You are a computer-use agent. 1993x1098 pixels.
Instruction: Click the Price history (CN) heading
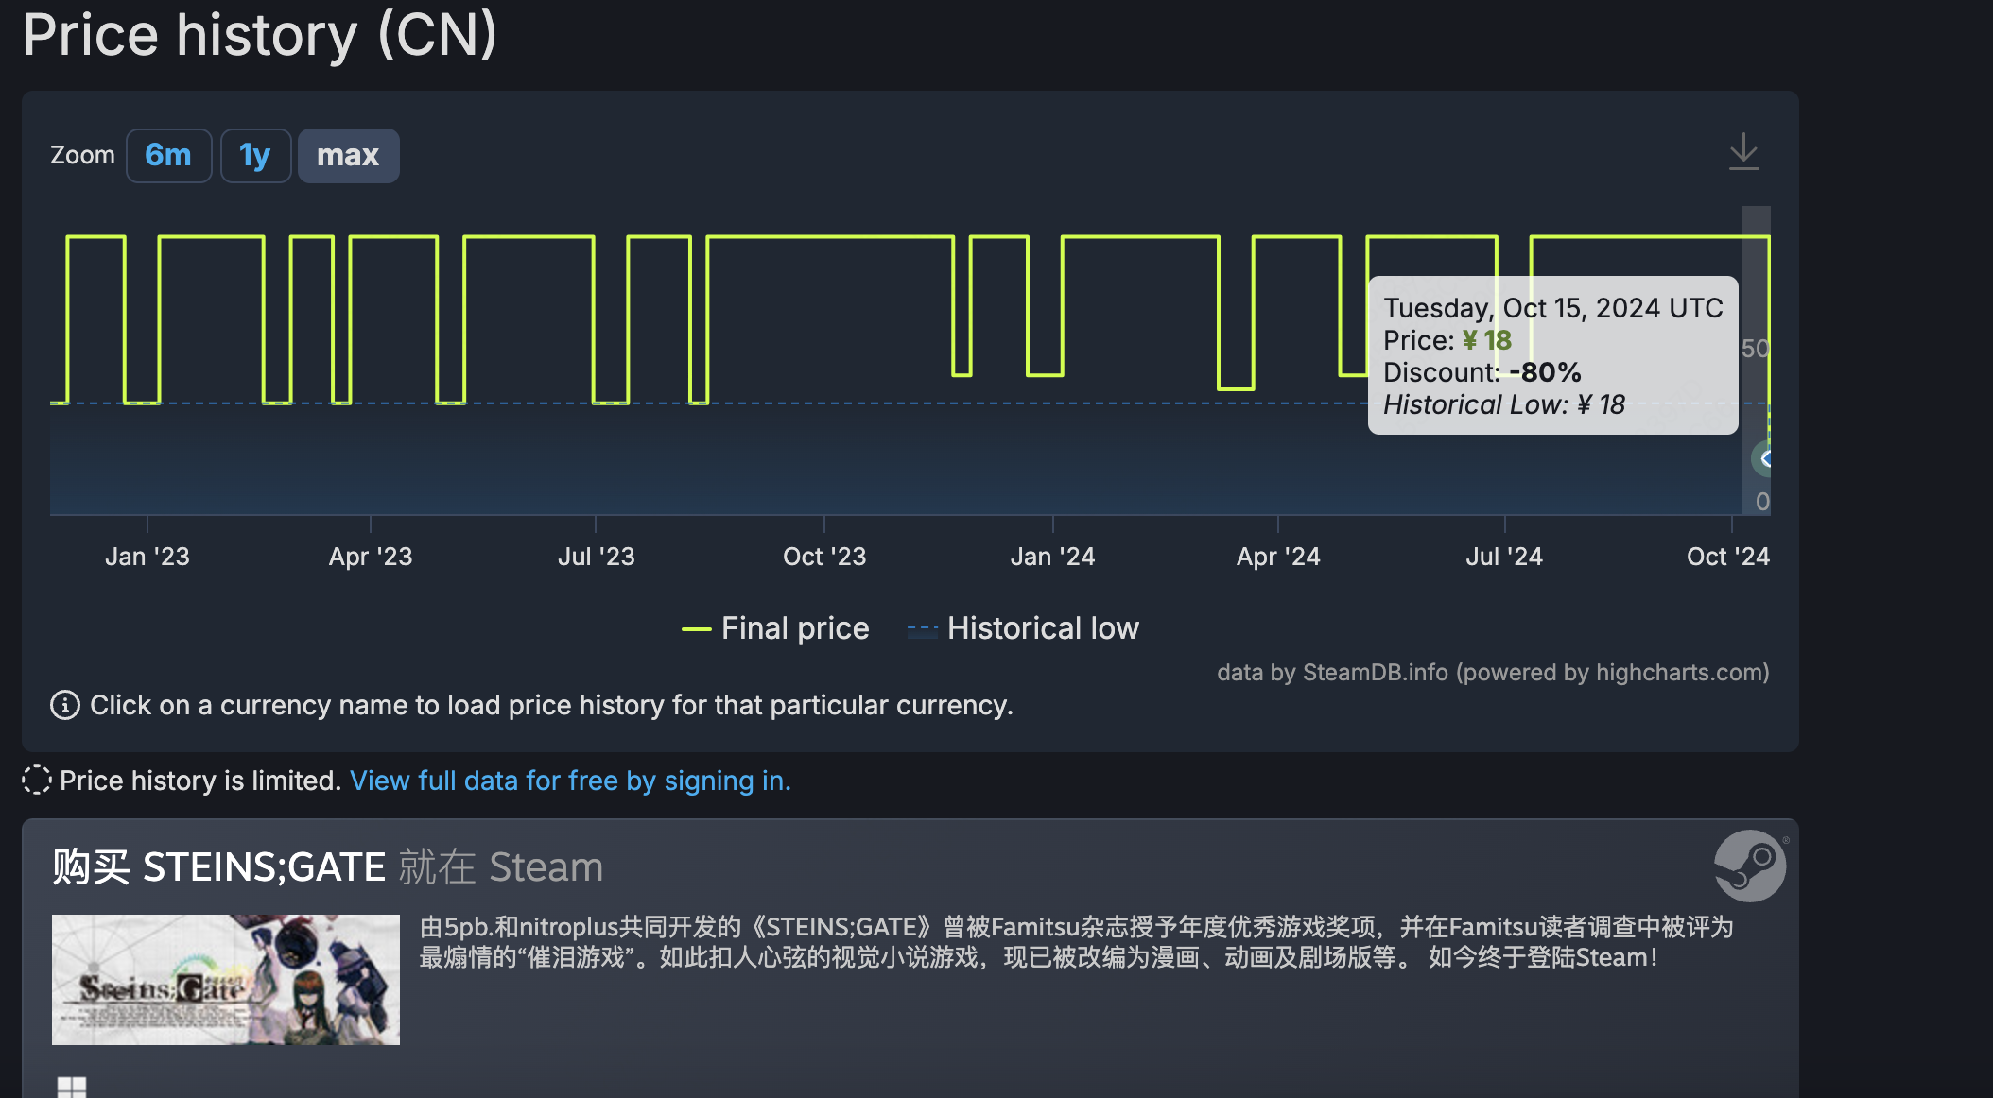pyautogui.click(x=260, y=35)
